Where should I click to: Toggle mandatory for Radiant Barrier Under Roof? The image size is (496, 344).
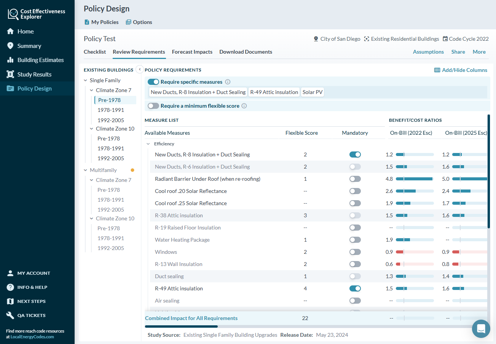[355, 179]
